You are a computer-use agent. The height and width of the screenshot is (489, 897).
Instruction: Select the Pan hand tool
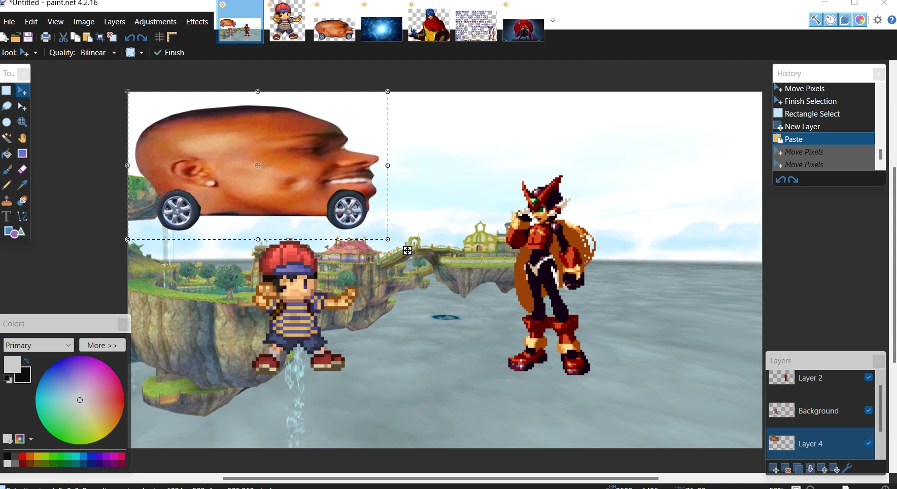(x=22, y=138)
